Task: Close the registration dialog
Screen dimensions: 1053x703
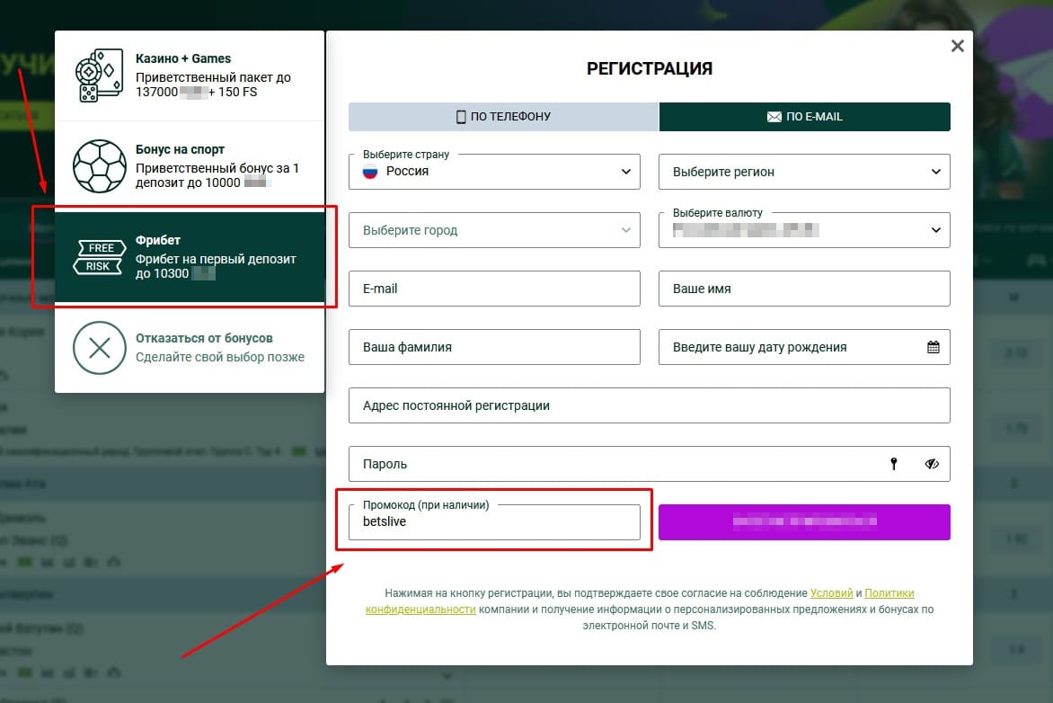Action: [957, 46]
